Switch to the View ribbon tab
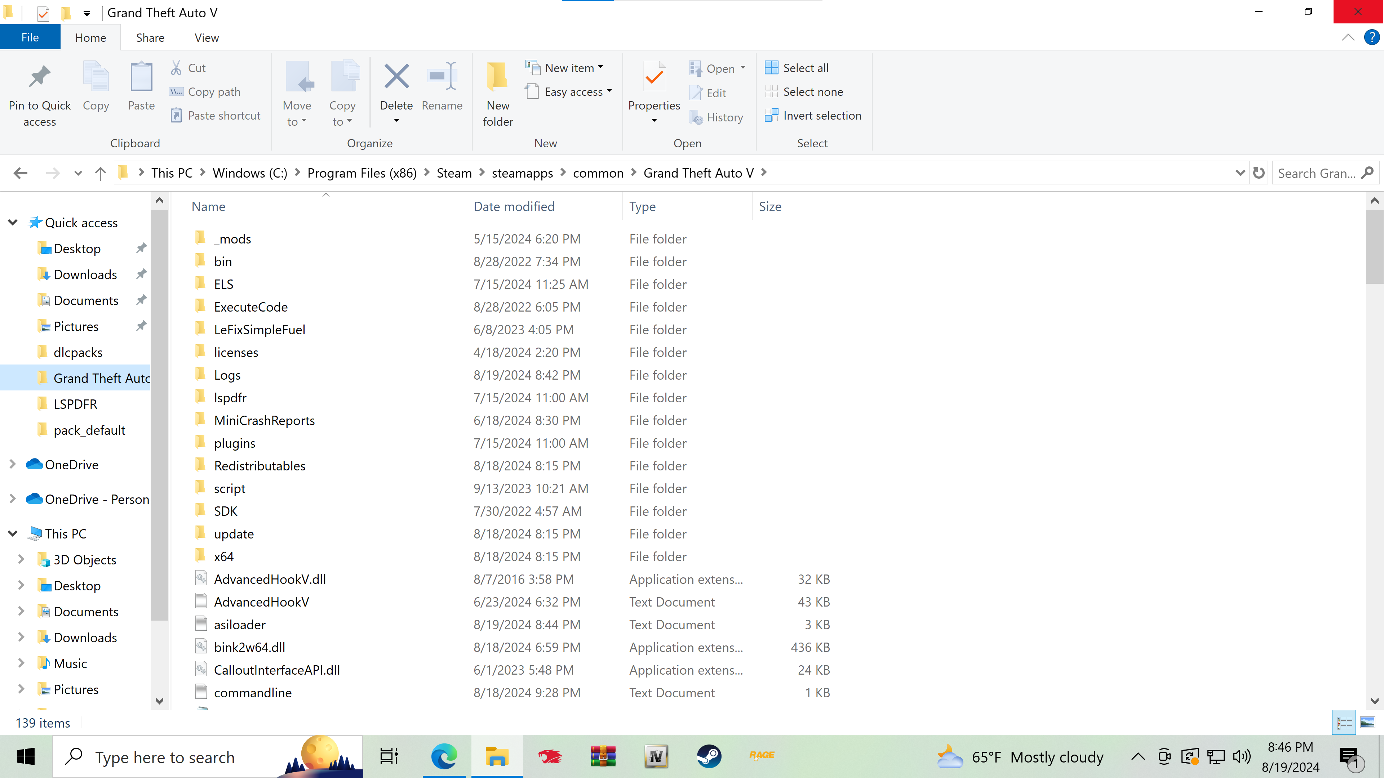Viewport: 1384px width, 778px height. (206, 37)
